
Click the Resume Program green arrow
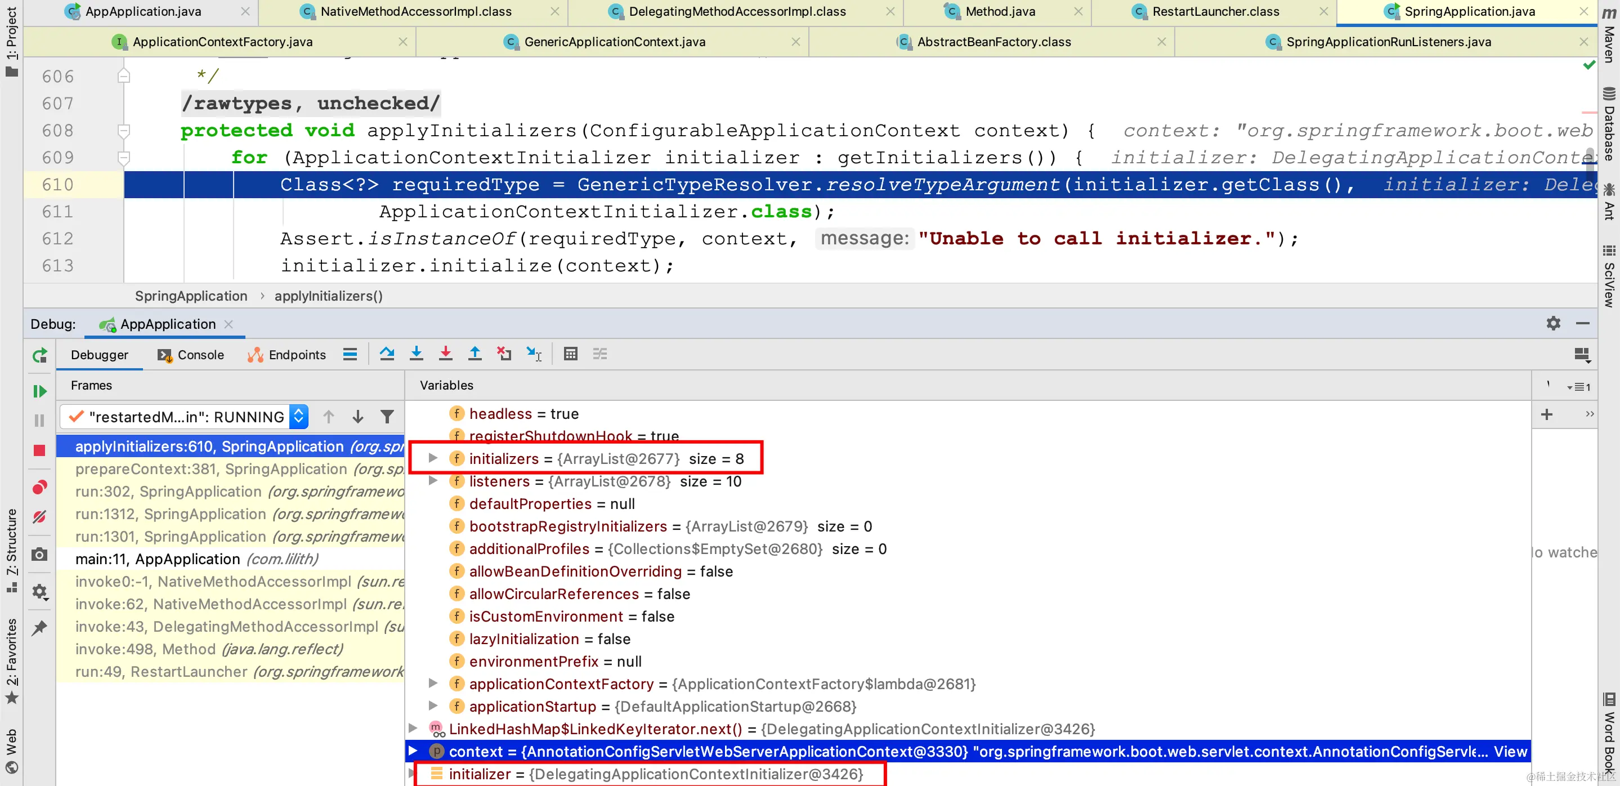[39, 391]
